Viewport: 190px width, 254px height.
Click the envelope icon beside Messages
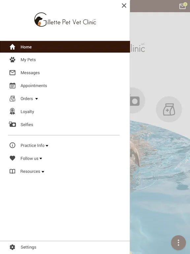[13, 73]
